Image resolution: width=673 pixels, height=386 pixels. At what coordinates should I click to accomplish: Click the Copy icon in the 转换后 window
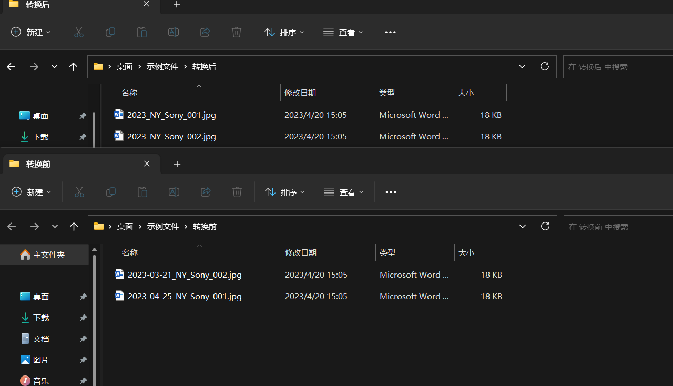tap(110, 32)
